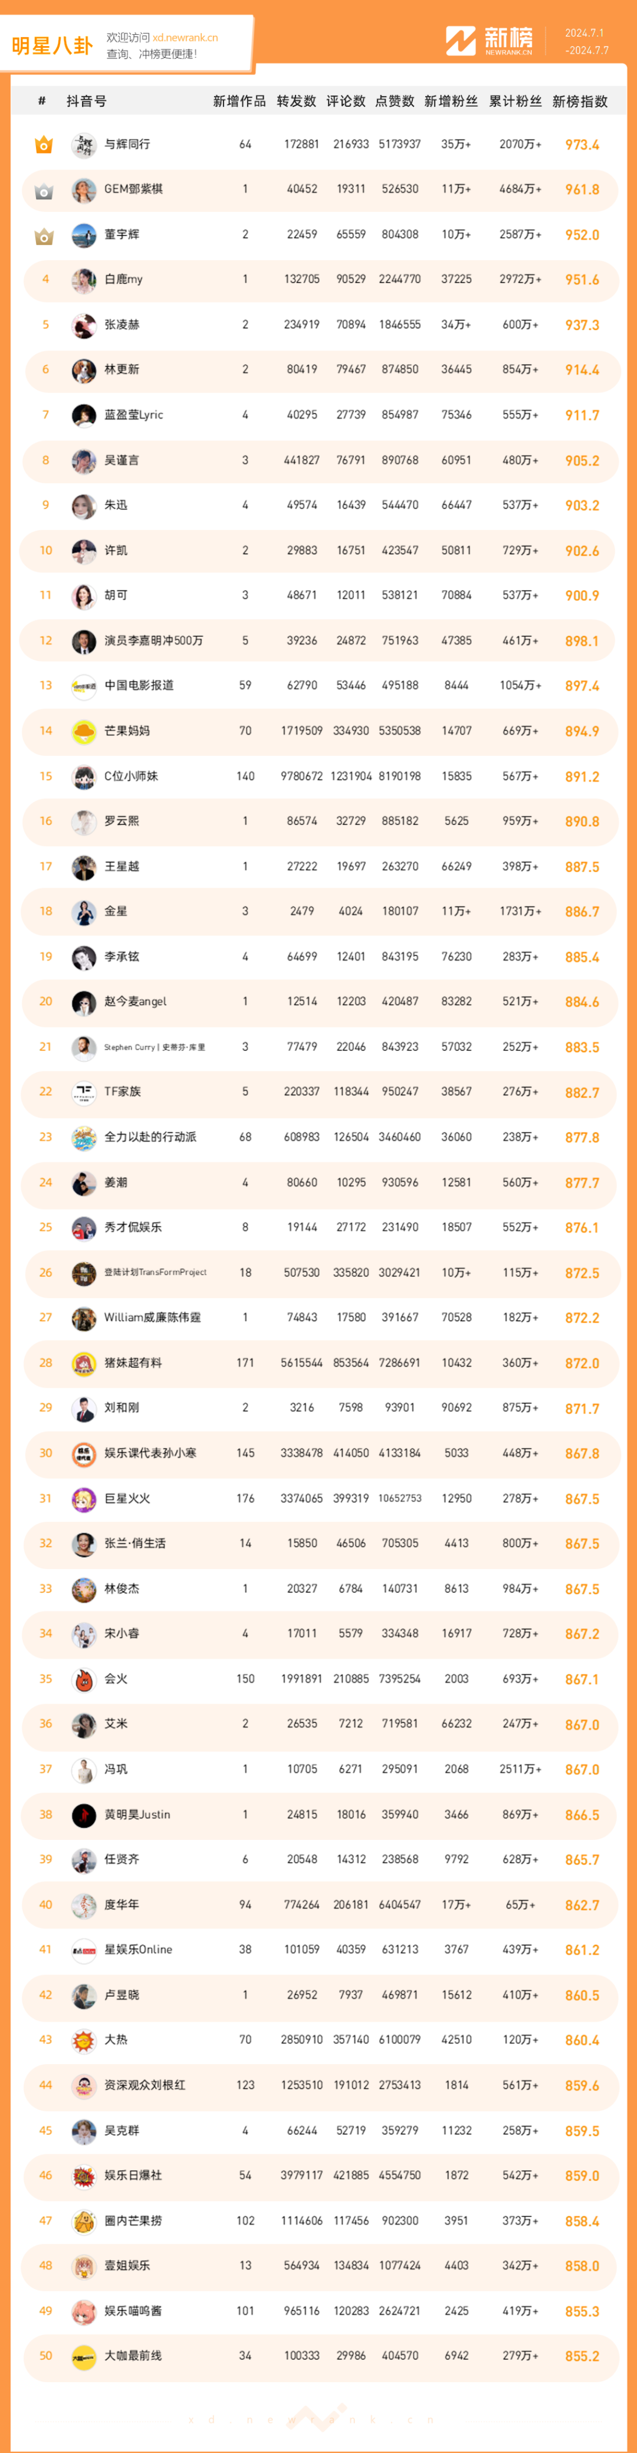Viewport: 637px width, 2453px height.
Task: Open 与辉同行 avatar thumbnail
Action: coord(84,145)
